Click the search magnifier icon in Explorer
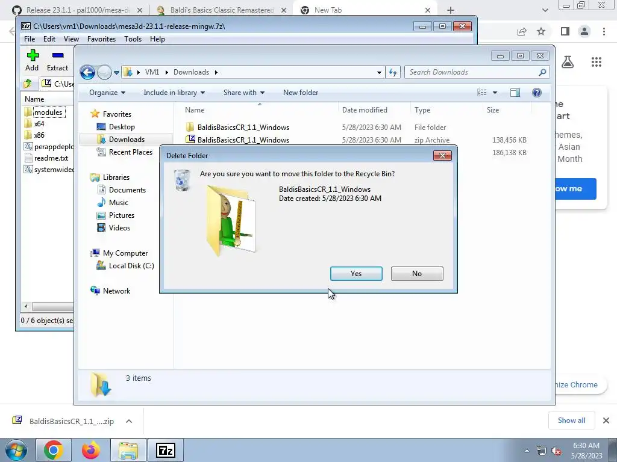Viewport: 617px width, 462px height. coord(542,72)
